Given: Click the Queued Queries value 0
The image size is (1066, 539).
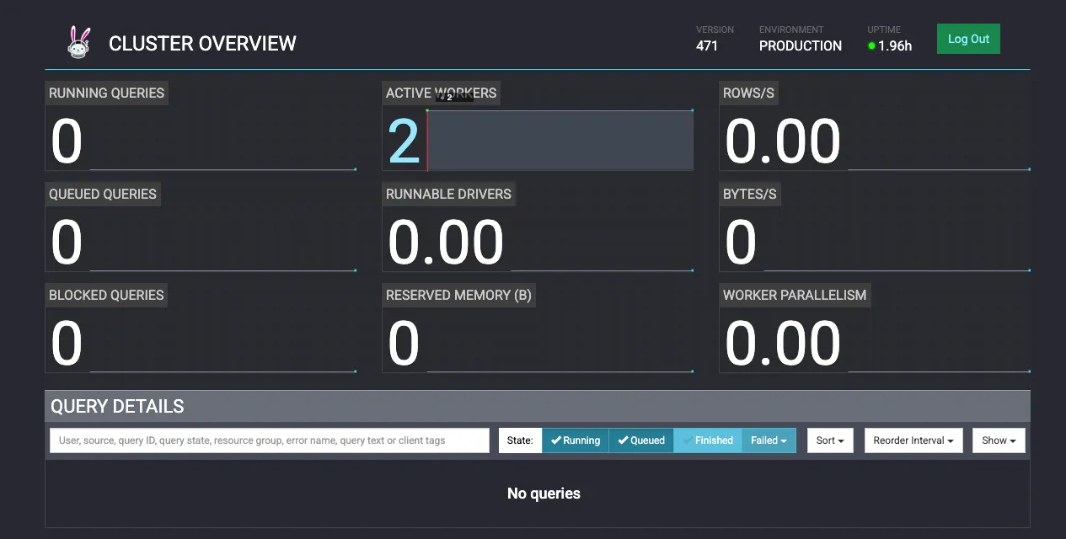Looking at the screenshot, I should (67, 243).
